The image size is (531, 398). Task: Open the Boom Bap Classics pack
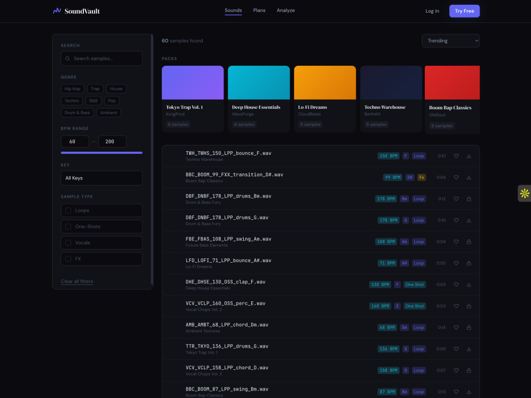[452, 100]
